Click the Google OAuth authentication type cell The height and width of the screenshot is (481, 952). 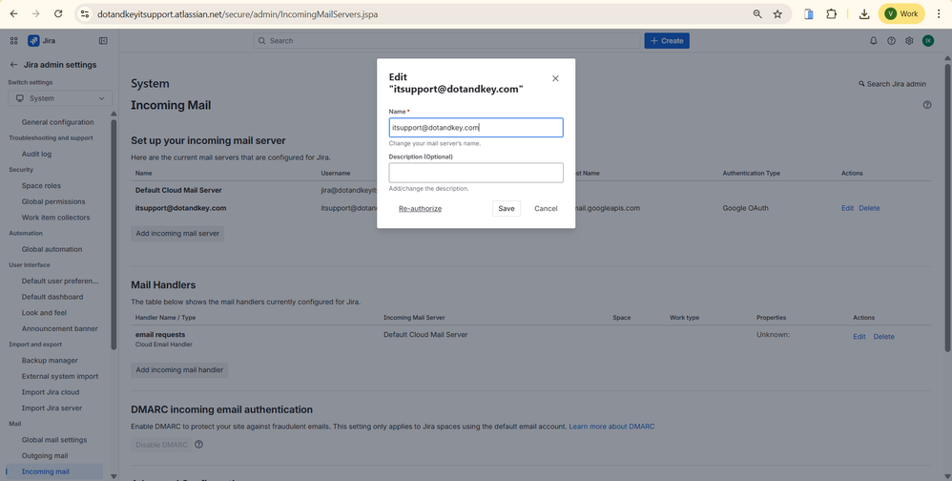pyautogui.click(x=745, y=208)
